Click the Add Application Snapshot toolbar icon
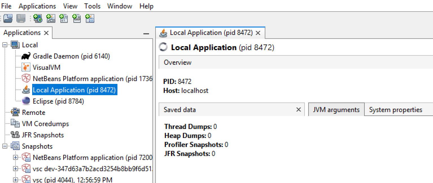The width and height of the screenshot is (433, 183). 90,19
